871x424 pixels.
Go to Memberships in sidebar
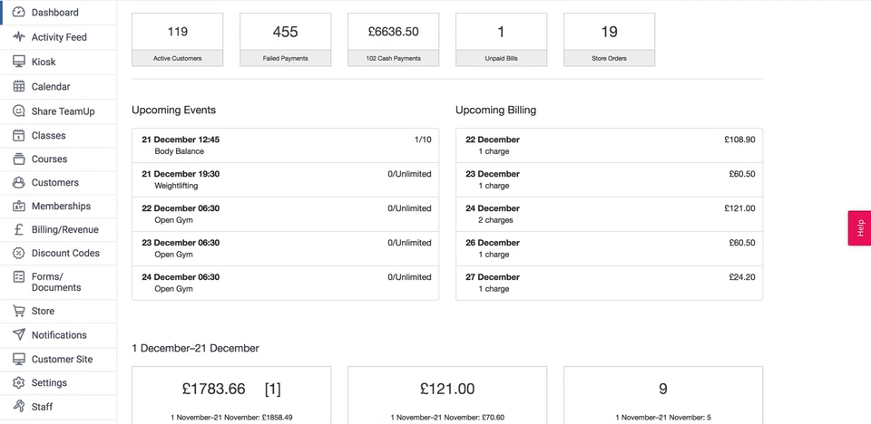point(61,207)
